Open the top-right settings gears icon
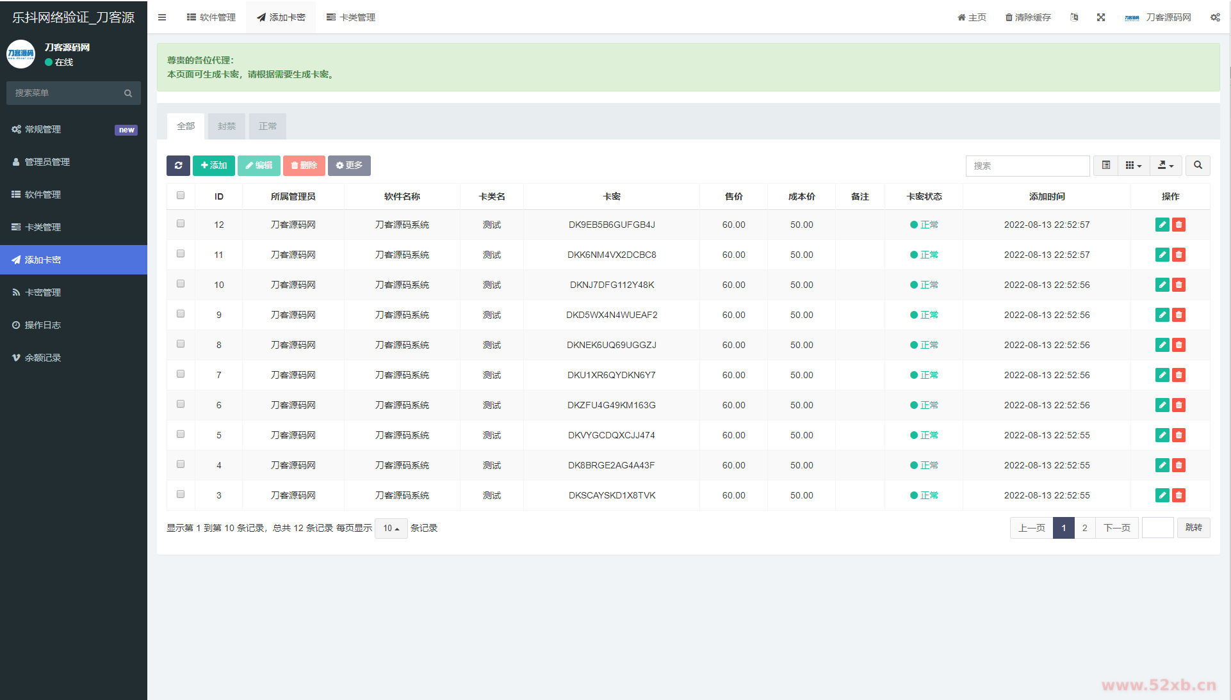The width and height of the screenshot is (1231, 700). click(1215, 17)
